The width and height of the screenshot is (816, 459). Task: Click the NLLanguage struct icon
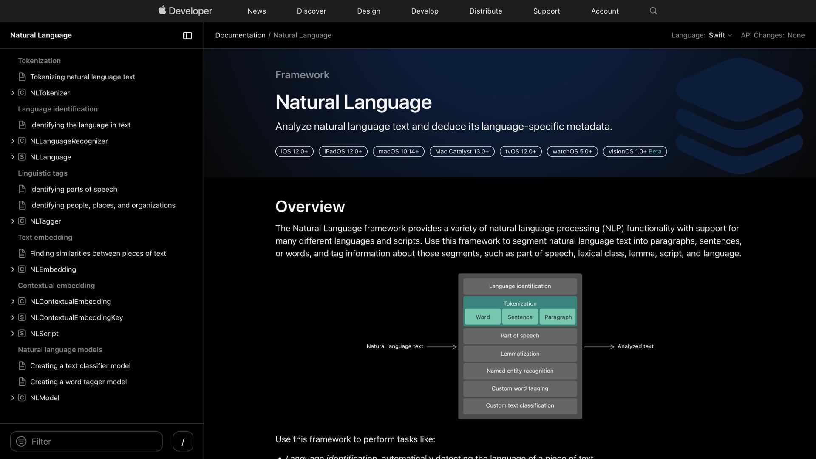point(22,157)
